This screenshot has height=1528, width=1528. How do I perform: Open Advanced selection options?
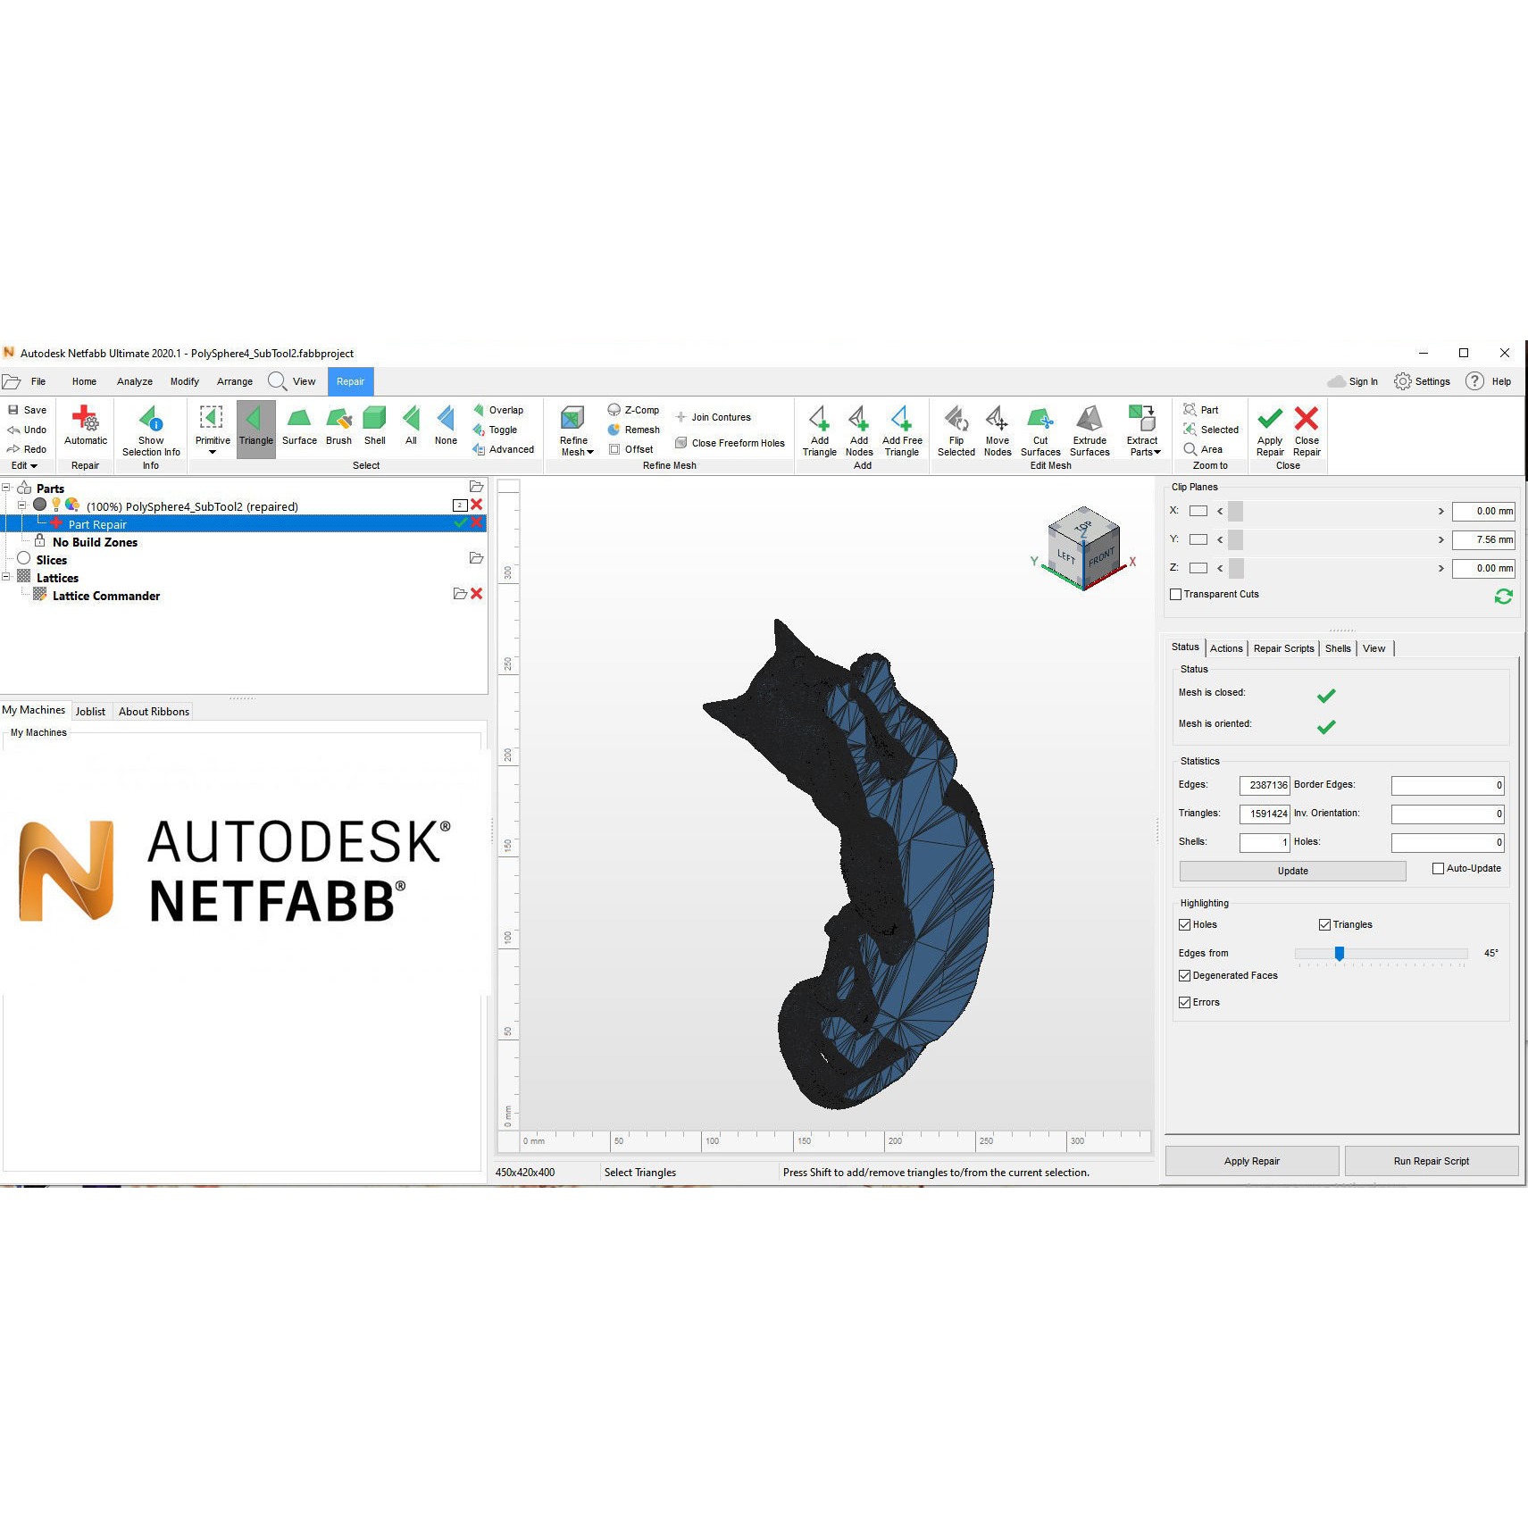(x=503, y=449)
